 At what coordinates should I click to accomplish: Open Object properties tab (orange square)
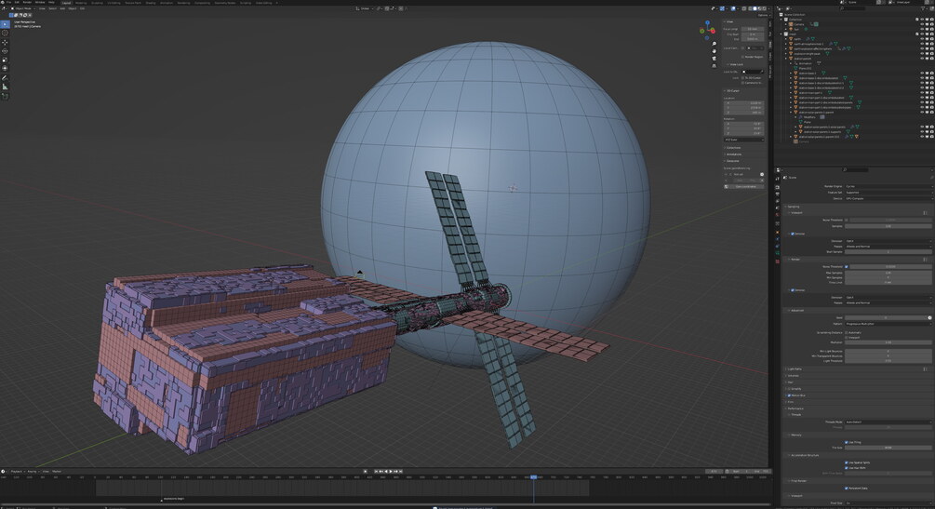[x=777, y=232]
